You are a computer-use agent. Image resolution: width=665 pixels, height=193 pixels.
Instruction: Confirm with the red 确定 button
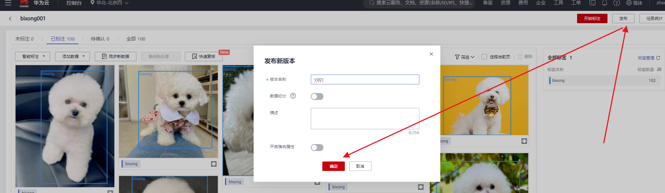click(334, 166)
